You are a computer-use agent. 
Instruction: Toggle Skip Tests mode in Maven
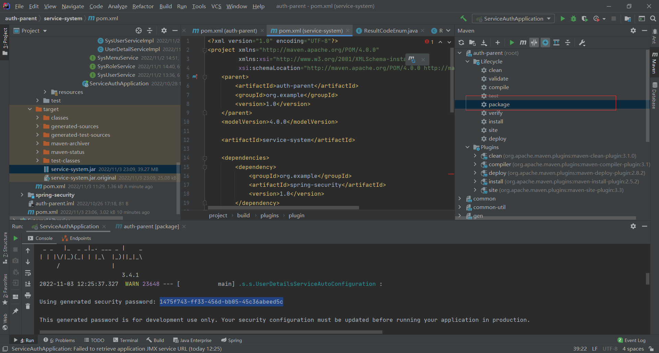click(545, 42)
